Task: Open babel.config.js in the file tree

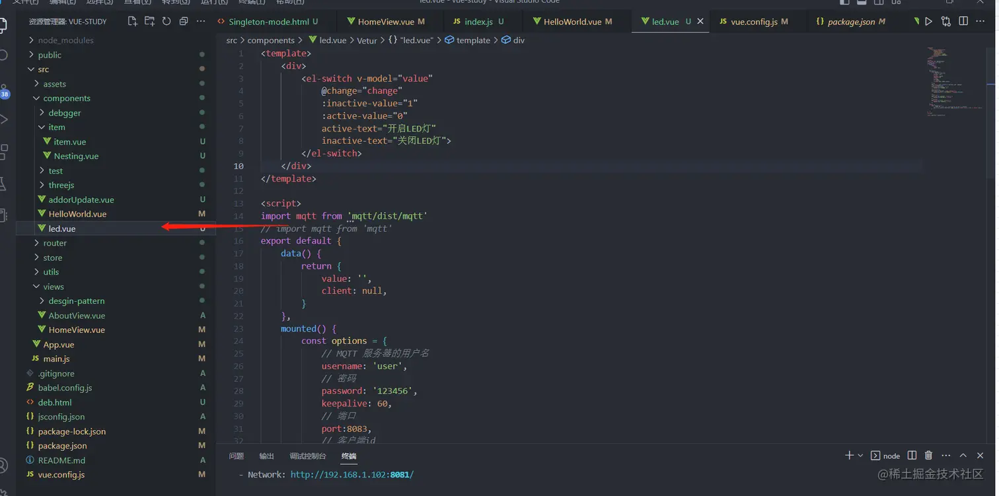Action: (x=115, y=388)
